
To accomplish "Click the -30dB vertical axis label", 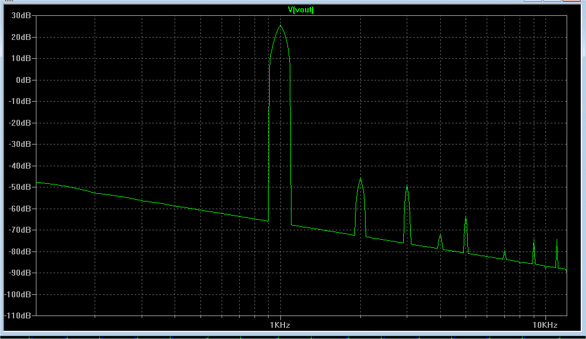I will [19, 145].
